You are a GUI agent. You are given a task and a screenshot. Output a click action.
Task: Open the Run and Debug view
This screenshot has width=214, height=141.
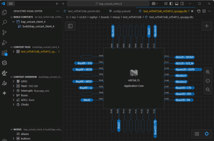coord(4,43)
